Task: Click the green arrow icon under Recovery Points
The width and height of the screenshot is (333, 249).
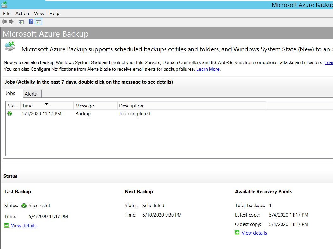Action: tap(237, 233)
